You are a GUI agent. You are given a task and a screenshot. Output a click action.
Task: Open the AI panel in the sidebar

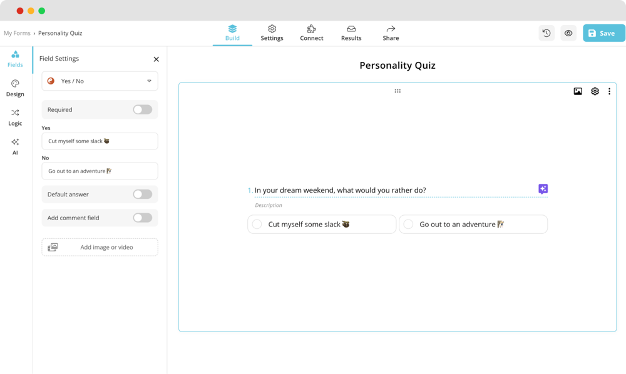pyautogui.click(x=14, y=146)
